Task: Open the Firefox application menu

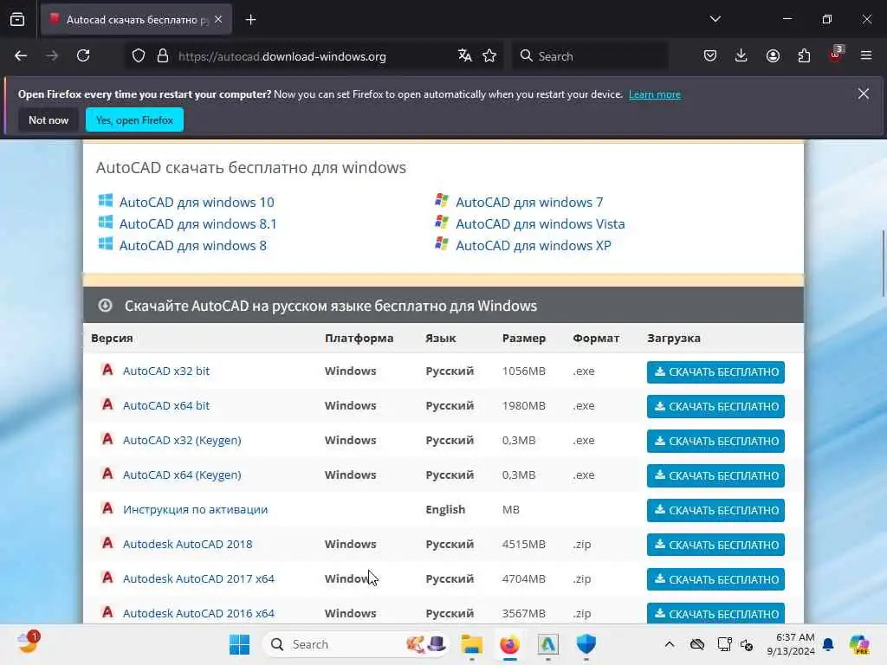Action: 866,55
